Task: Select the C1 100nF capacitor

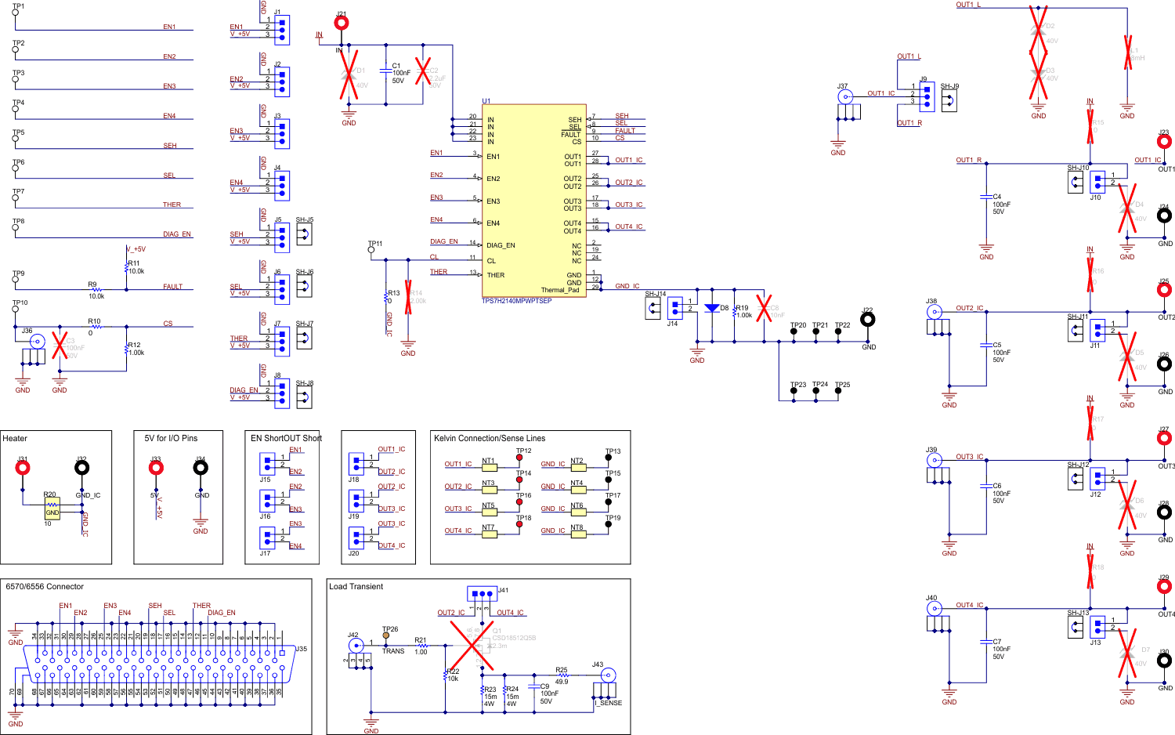Action: 385,71
